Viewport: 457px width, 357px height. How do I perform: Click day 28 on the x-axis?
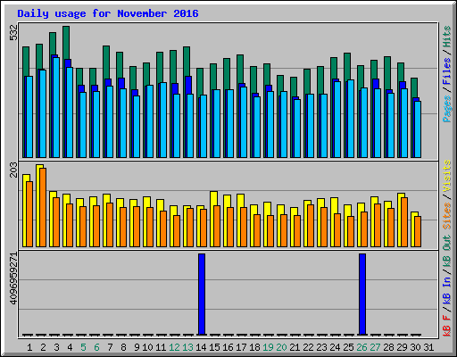point(388,347)
